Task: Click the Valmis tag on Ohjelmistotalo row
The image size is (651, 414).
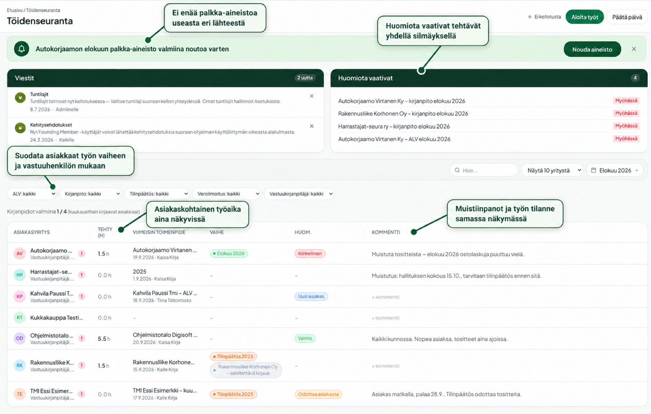Action: [x=305, y=338]
